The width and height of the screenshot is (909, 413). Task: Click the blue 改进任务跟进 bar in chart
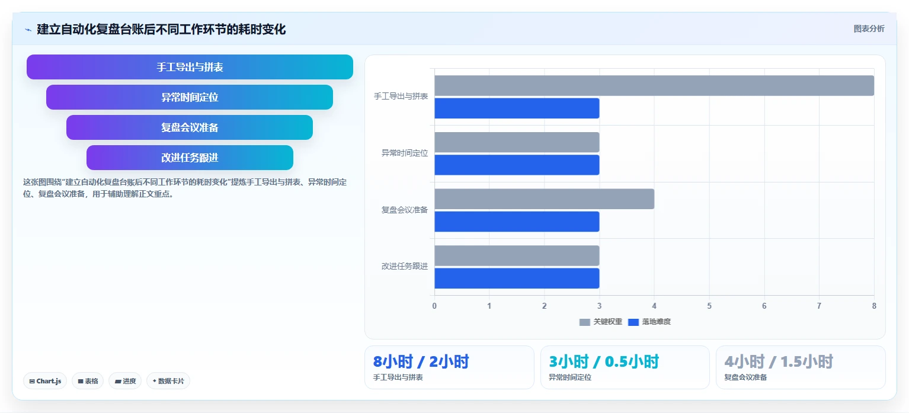(x=517, y=278)
